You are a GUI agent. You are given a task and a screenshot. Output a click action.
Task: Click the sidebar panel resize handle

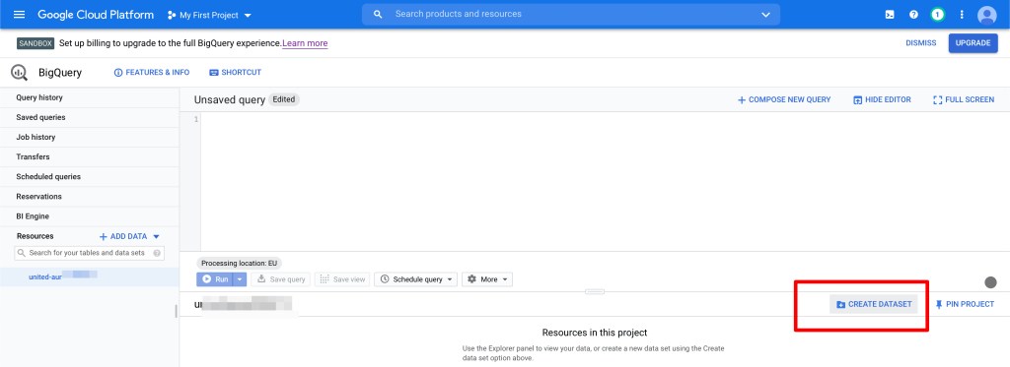click(x=176, y=312)
